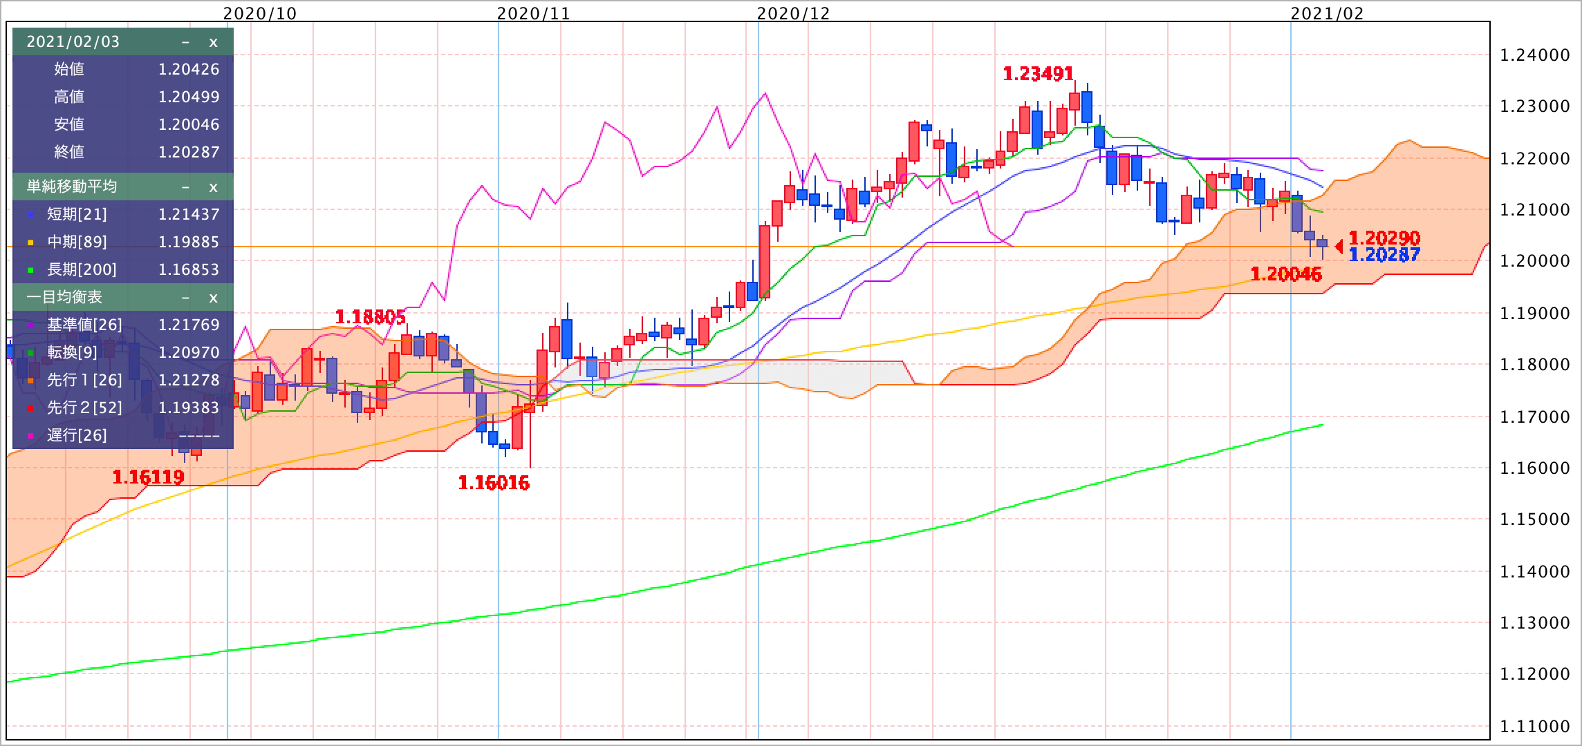Viewport: 1582px width, 746px height.
Task: Select the 安値 value 1.20046
Action: 189,124
